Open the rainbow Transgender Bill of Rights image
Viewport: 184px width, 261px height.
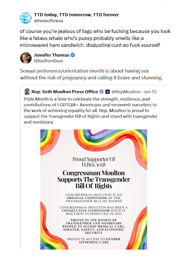pyautogui.click(x=94, y=190)
